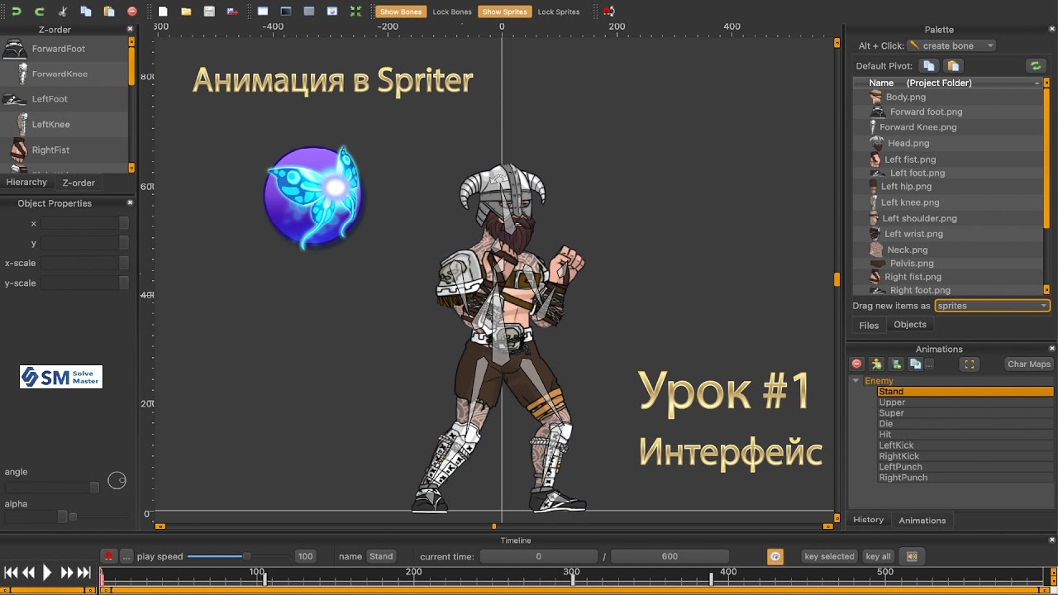Select the LeftKnee item in Z-order list
The height and width of the screenshot is (595, 1058).
pyautogui.click(x=64, y=124)
